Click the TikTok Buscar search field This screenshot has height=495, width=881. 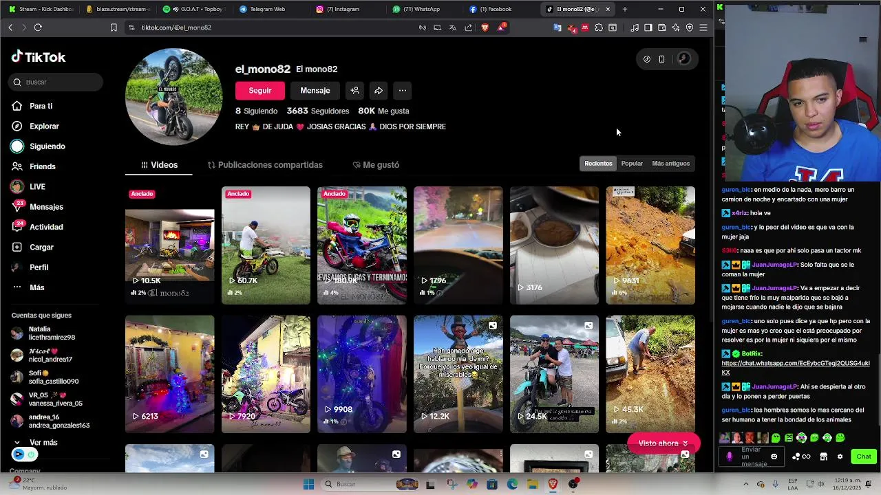[56, 82]
